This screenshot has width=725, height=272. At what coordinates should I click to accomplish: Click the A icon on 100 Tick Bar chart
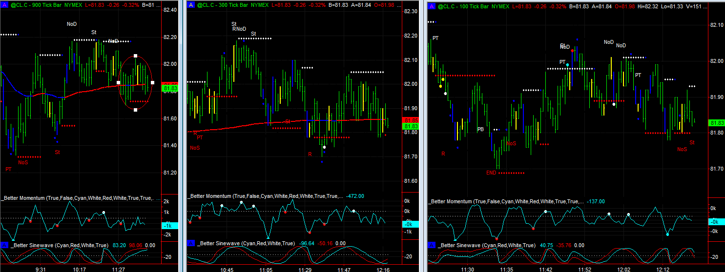tap(432, 7)
